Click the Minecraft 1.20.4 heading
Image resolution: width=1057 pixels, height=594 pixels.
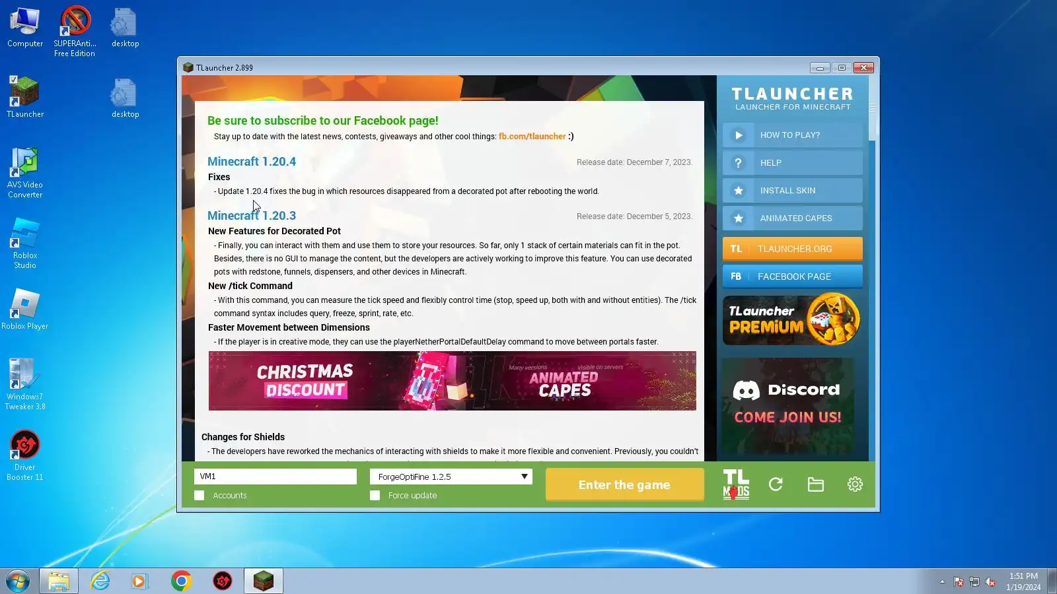click(x=252, y=162)
